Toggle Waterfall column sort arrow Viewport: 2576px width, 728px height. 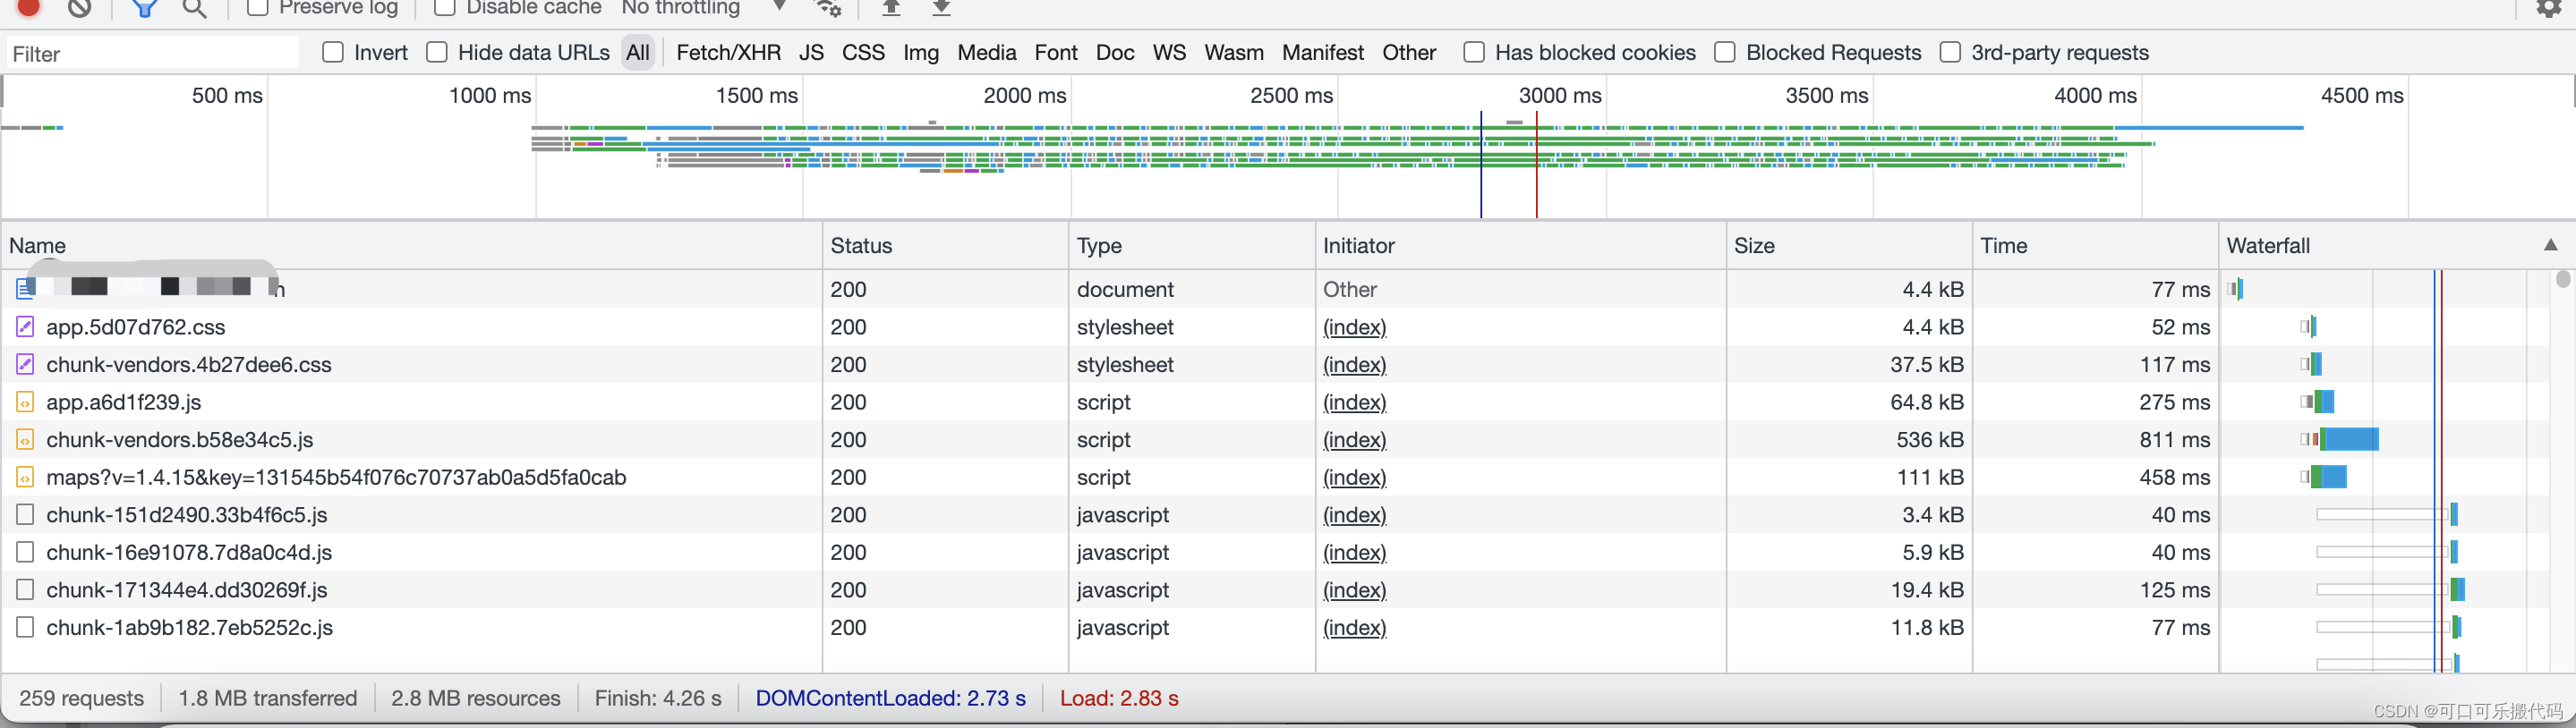(2550, 245)
